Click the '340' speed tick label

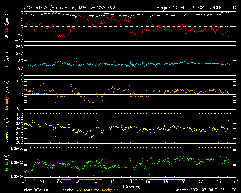[20, 133]
